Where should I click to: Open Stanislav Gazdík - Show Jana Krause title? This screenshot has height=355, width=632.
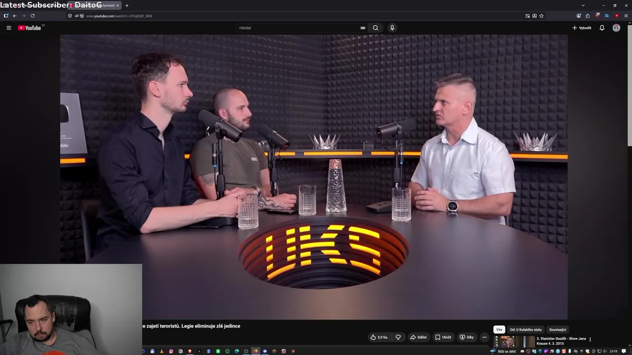(561, 341)
